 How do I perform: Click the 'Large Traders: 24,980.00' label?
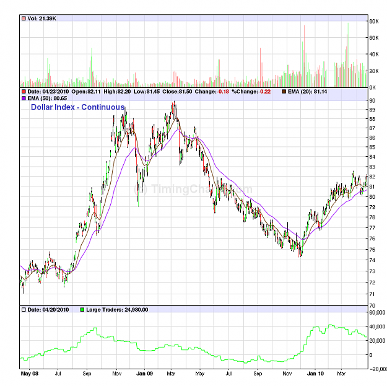(x=117, y=310)
